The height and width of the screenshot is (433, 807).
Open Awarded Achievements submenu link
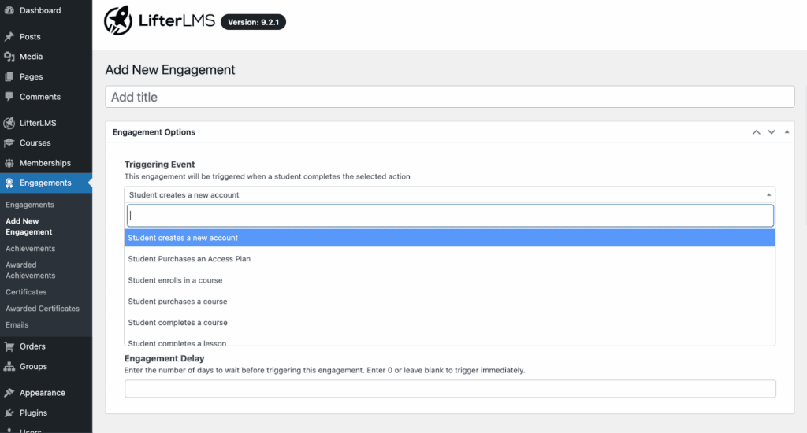[x=31, y=270]
